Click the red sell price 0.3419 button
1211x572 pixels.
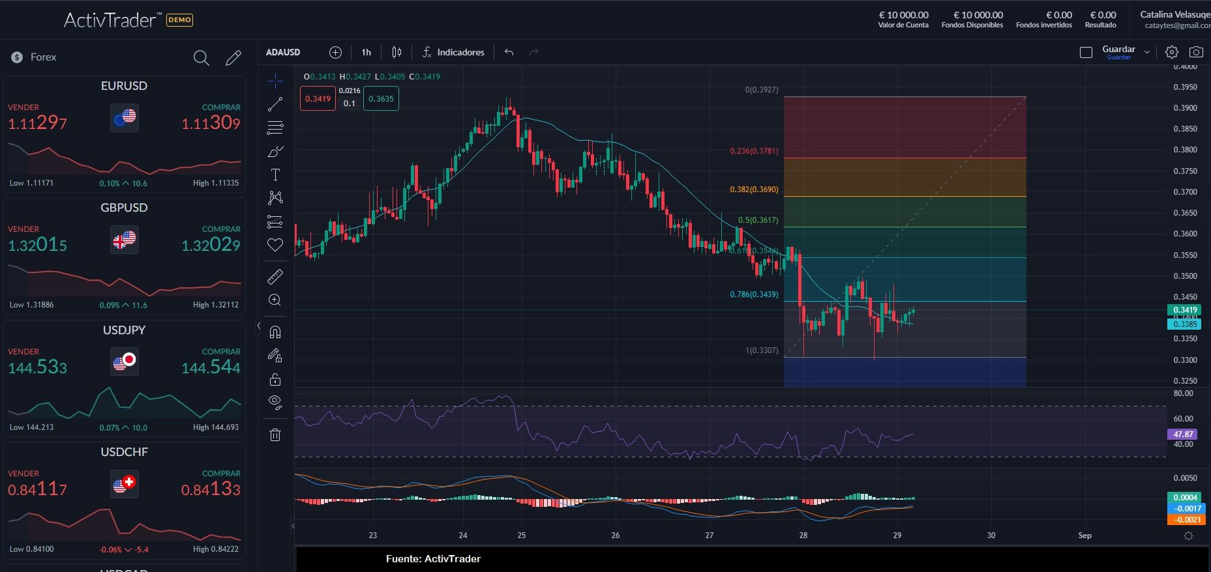click(318, 99)
